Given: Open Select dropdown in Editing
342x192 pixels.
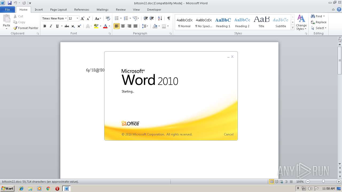Looking at the screenshot, I should click(319, 28).
